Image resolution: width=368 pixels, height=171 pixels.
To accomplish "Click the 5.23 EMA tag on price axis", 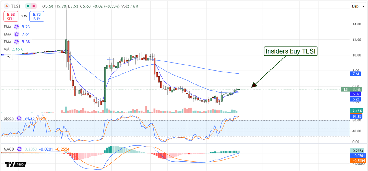I will tap(355, 99).
